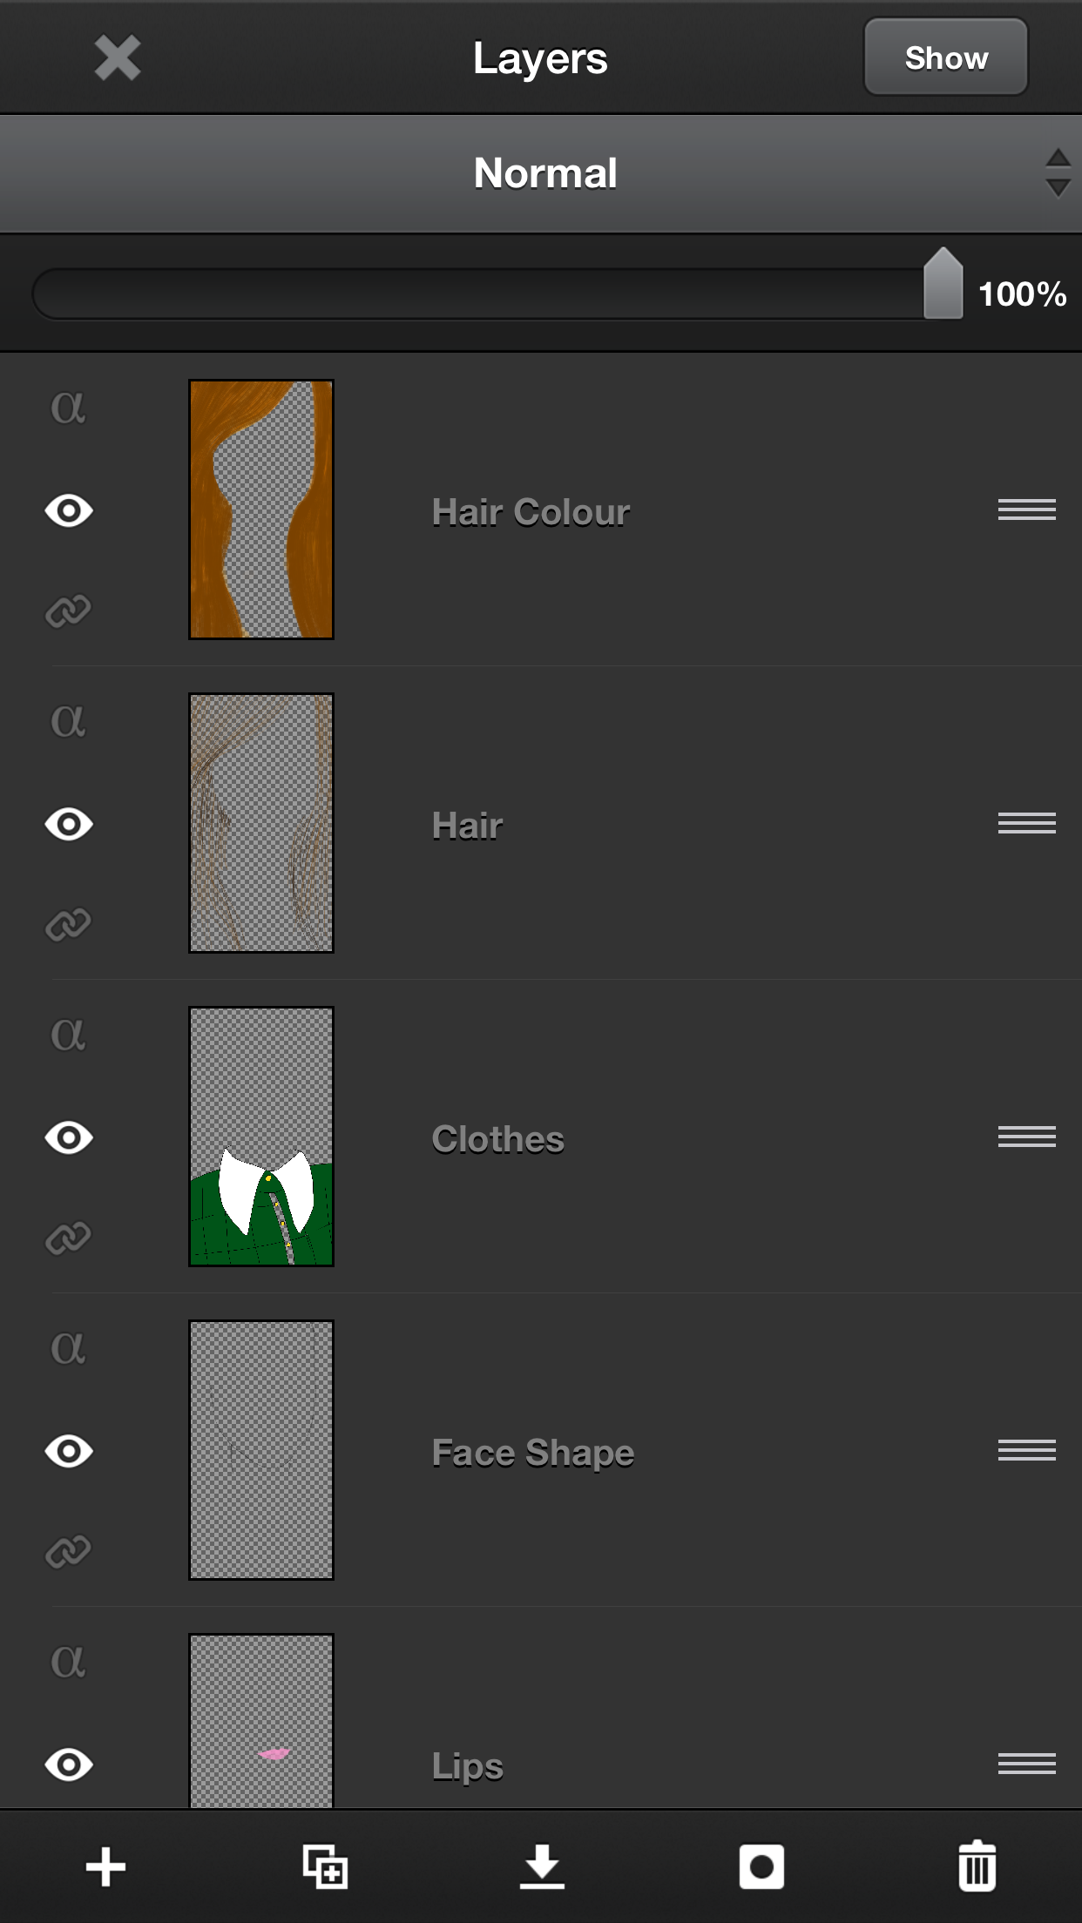Delete layer with trash icon
This screenshot has height=1923, width=1082.
coord(977,1866)
